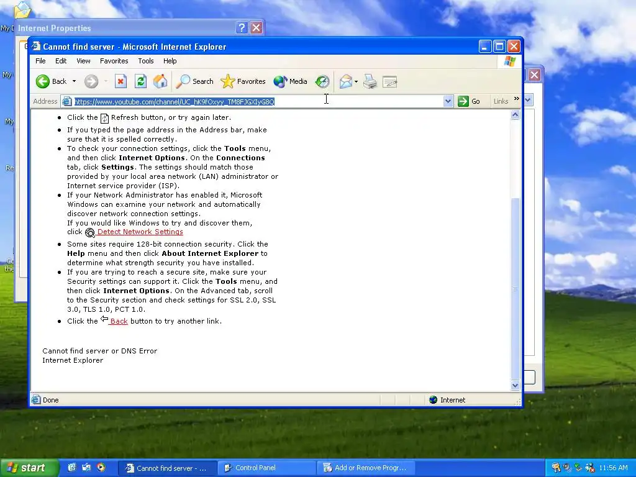The width and height of the screenshot is (636, 477).
Task: Open the File menu
Action: click(40, 61)
